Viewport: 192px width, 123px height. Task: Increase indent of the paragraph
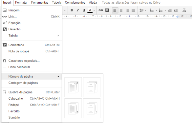click(176, 10)
